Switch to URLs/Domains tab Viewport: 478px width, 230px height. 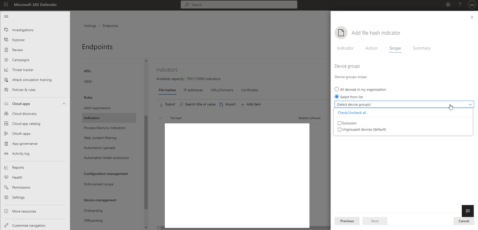coord(222,90)
